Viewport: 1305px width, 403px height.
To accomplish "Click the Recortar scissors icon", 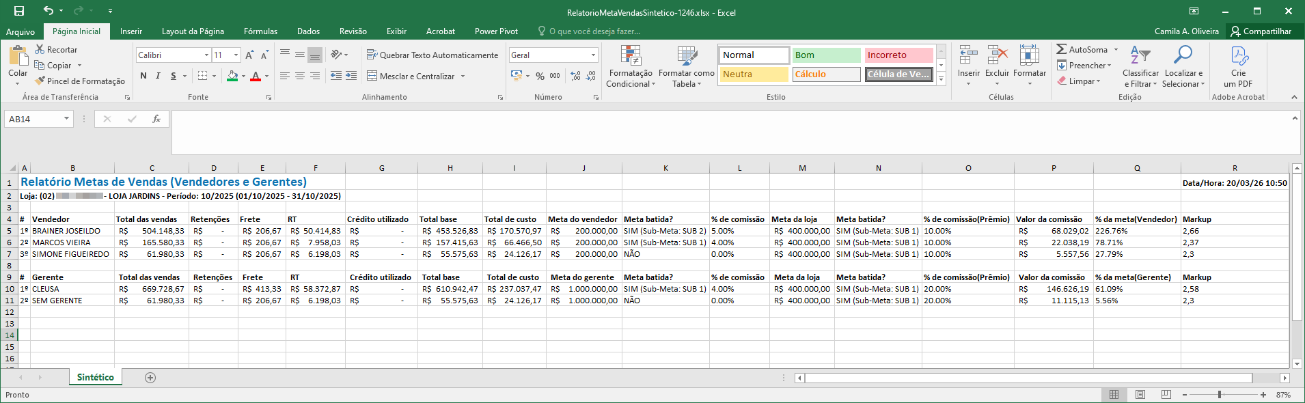I will click(40, 49).
